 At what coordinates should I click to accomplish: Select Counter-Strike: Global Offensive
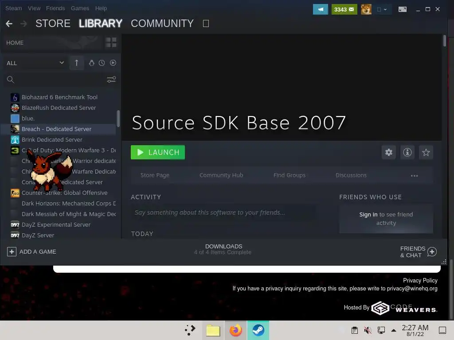tap(65, 193)
